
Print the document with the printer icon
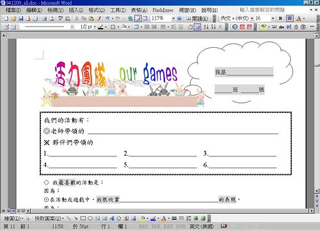(x=44, y=19)
